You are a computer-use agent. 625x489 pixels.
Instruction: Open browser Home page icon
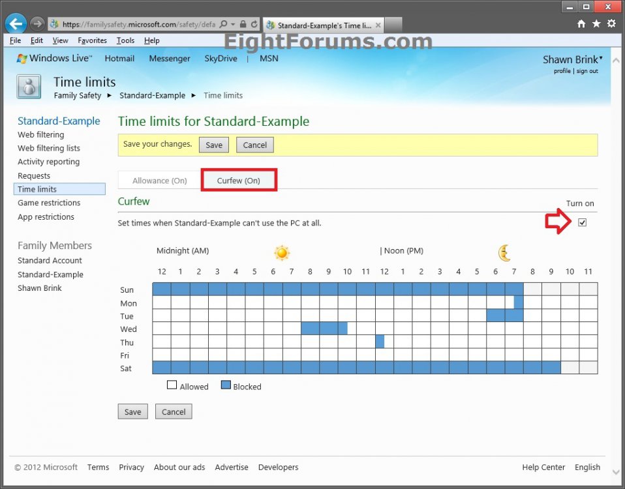pos(581,24)
